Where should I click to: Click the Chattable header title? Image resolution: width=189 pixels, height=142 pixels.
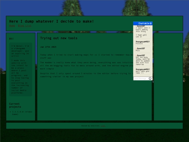click(144, 23)
